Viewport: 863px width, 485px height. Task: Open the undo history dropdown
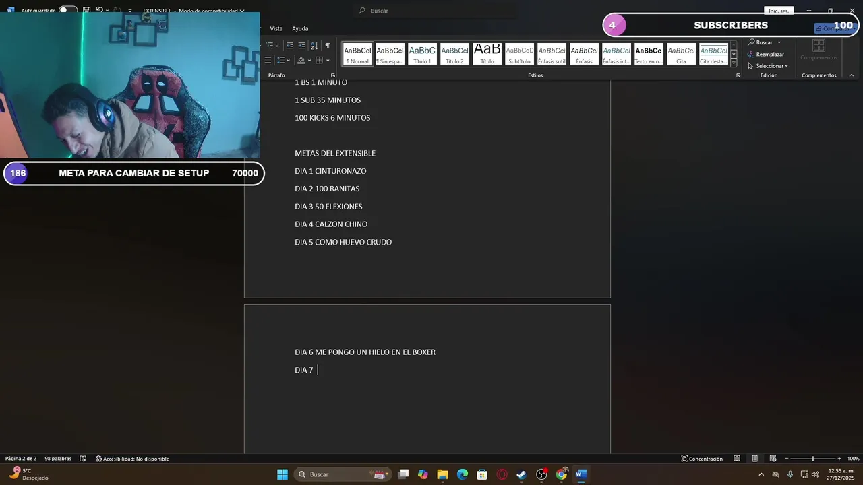point(109,11)
